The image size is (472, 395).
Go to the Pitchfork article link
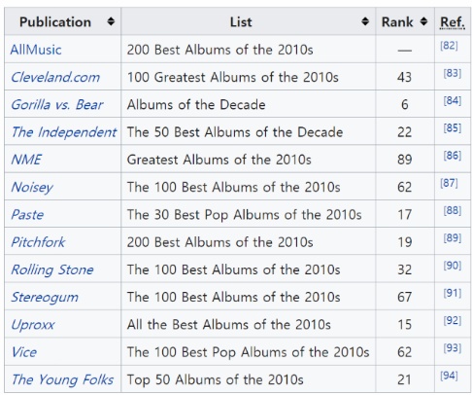pos(38,242)
